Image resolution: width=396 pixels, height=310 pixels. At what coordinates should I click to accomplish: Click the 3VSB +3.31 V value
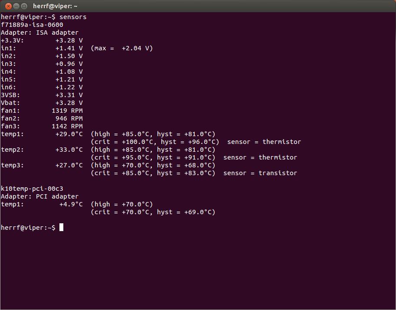[x=69, y=95]
